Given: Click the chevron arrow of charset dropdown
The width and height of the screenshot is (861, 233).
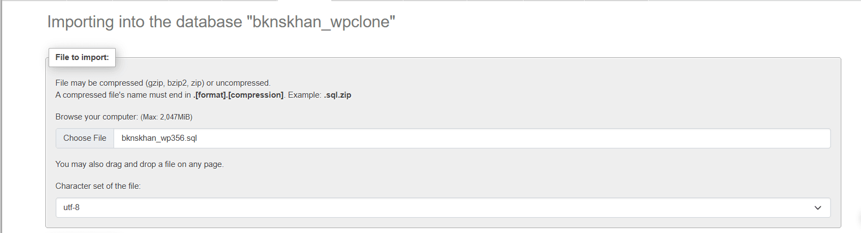Looking at the screenshot, I should point(817,207).
